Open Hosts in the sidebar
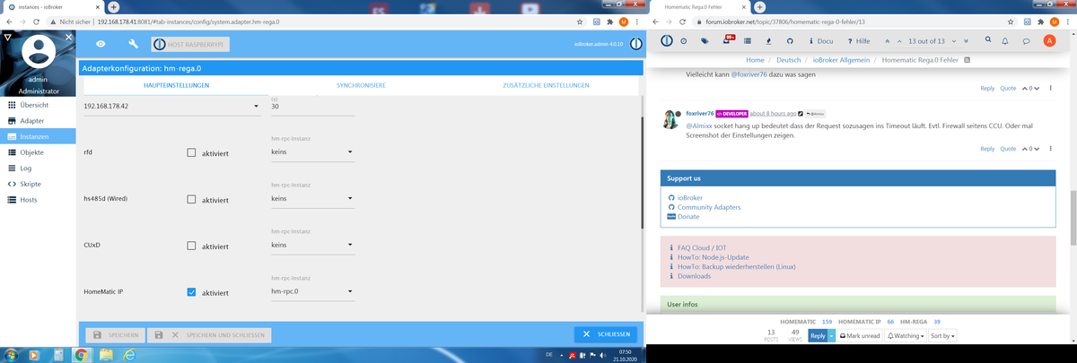1077x363 pixels. (x=39, y=199)
